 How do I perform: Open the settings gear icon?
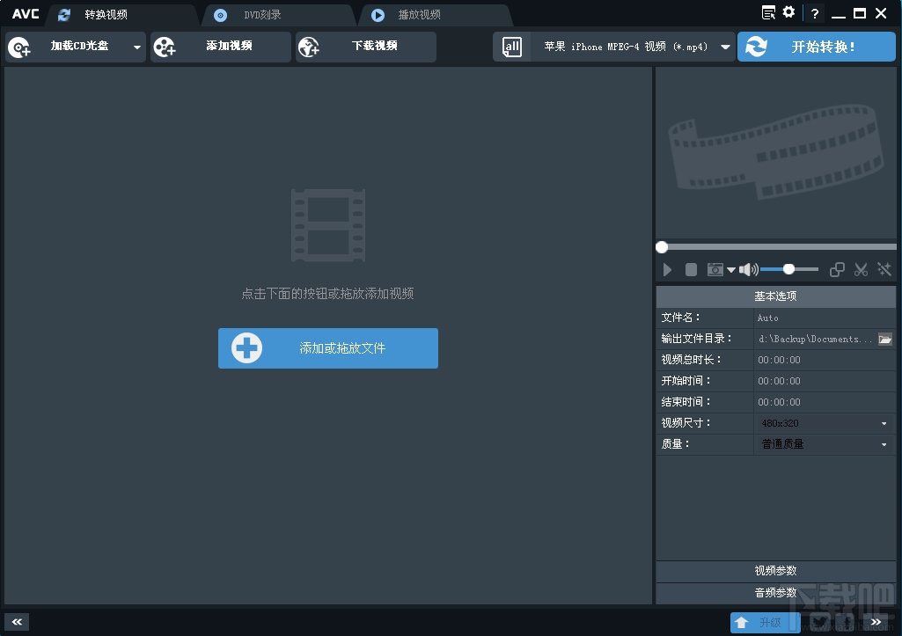788,12
